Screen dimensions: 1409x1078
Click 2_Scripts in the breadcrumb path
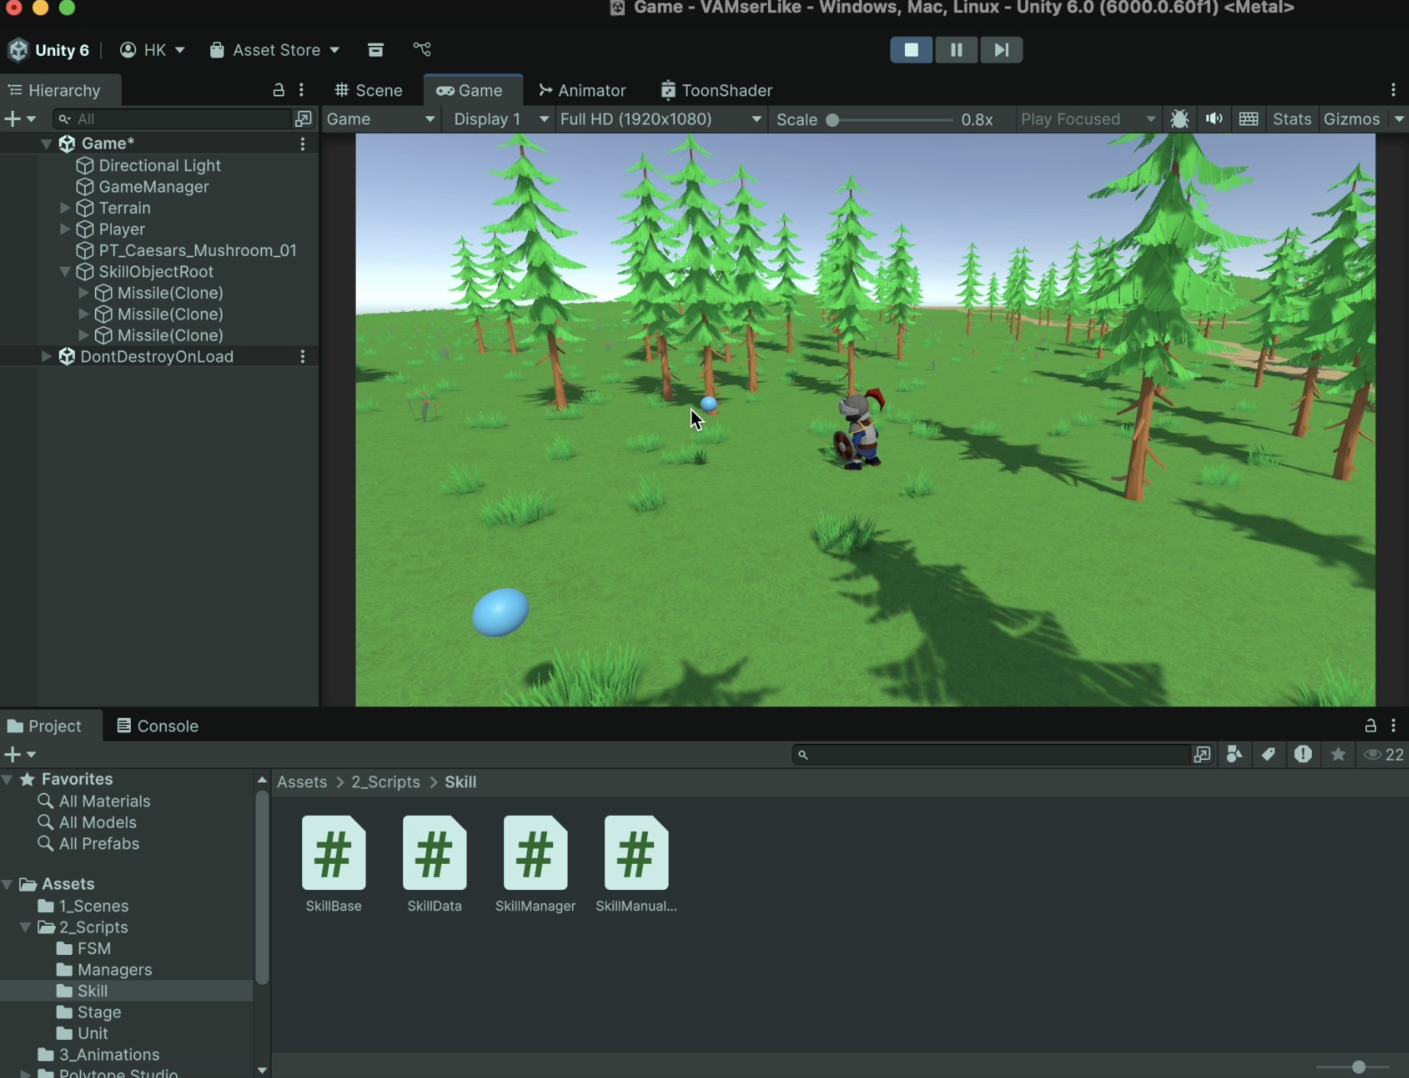click(x=386, y=782)
